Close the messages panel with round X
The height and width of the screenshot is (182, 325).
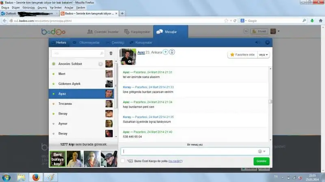pyautogui.click(x=267, y=42)
